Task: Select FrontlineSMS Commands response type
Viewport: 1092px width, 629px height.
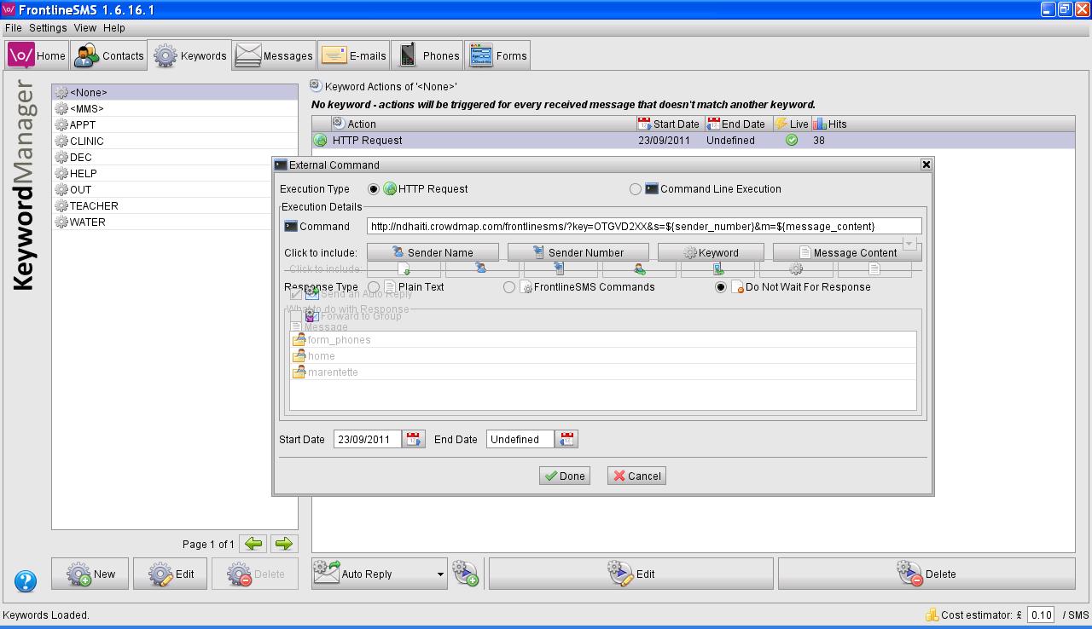Action: tap(509, 287)
